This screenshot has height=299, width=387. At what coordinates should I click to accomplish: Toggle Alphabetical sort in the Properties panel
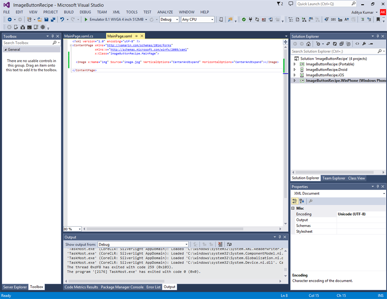302,201
